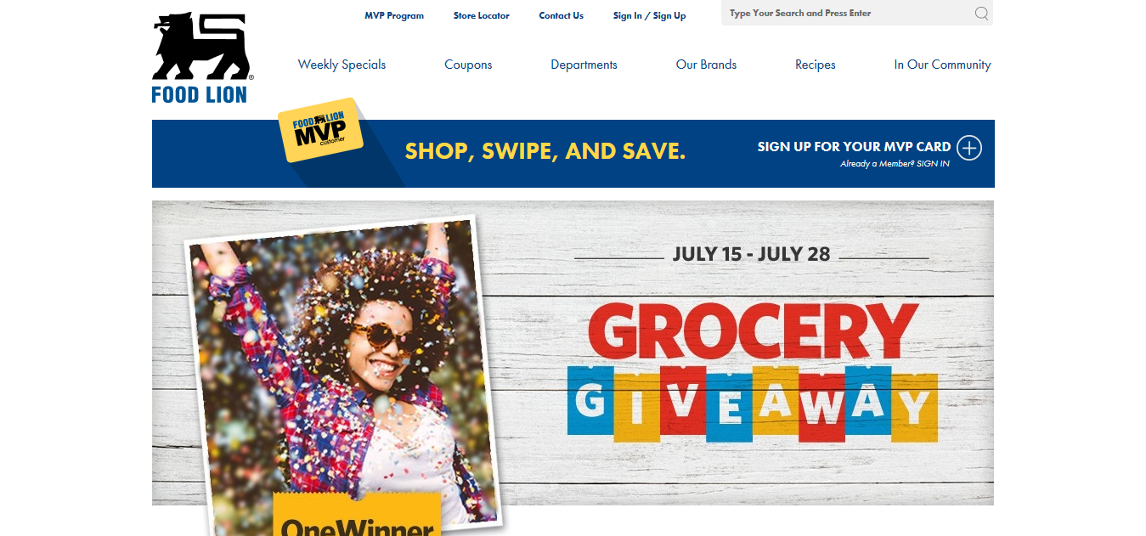Focus the search text field
The image size is (1146, 536).
point(850,13)
